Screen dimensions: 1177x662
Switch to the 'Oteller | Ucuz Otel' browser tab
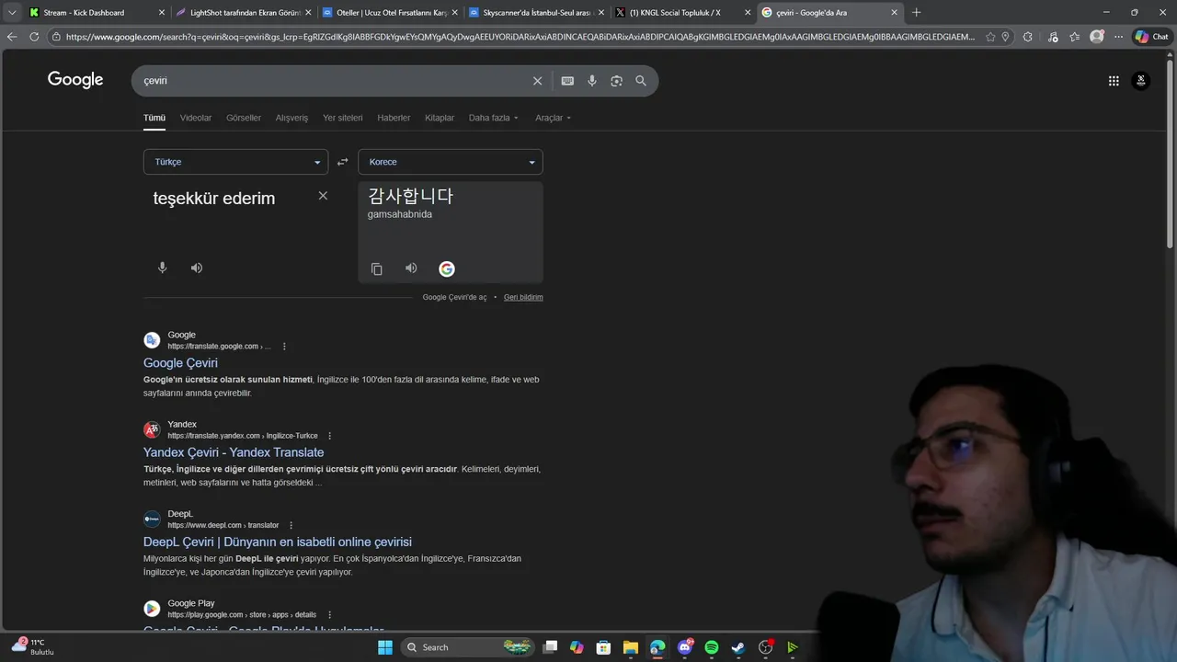coord(391,13)
